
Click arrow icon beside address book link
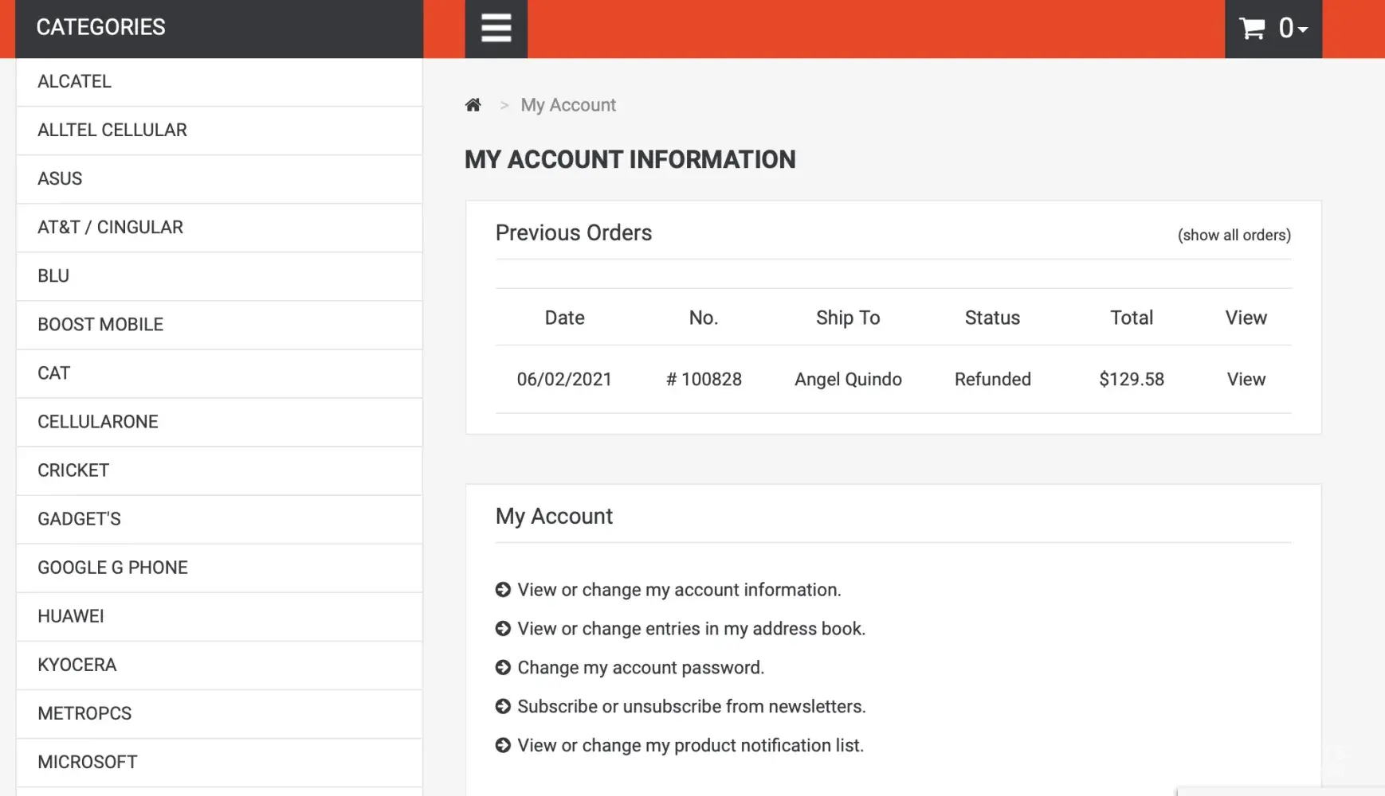[503, 629]
